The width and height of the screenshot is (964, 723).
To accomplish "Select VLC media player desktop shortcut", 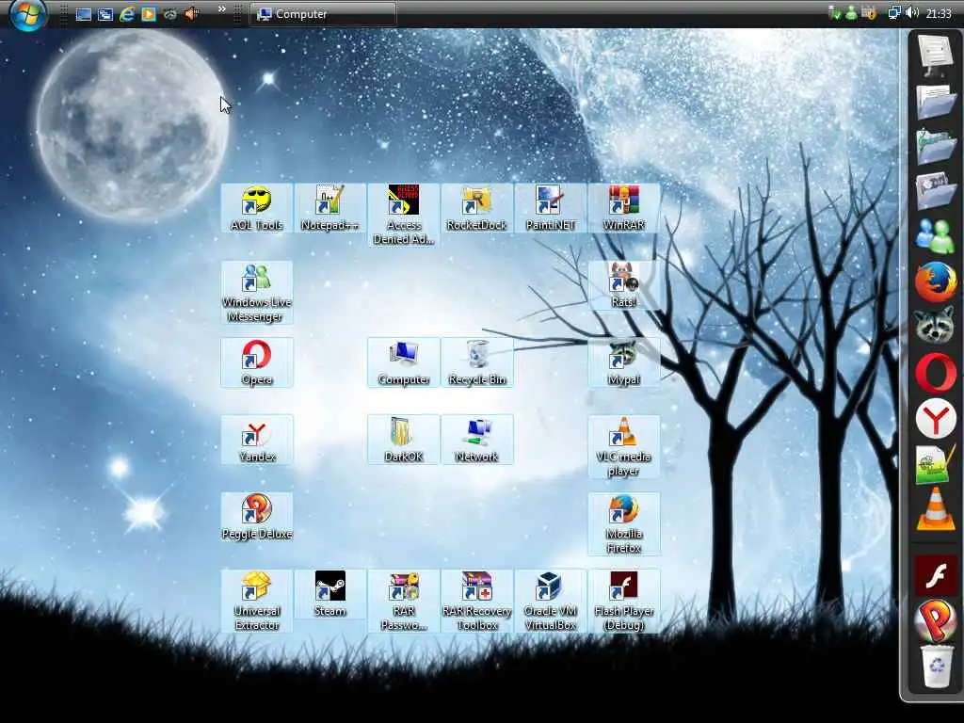I will (623, 447).
